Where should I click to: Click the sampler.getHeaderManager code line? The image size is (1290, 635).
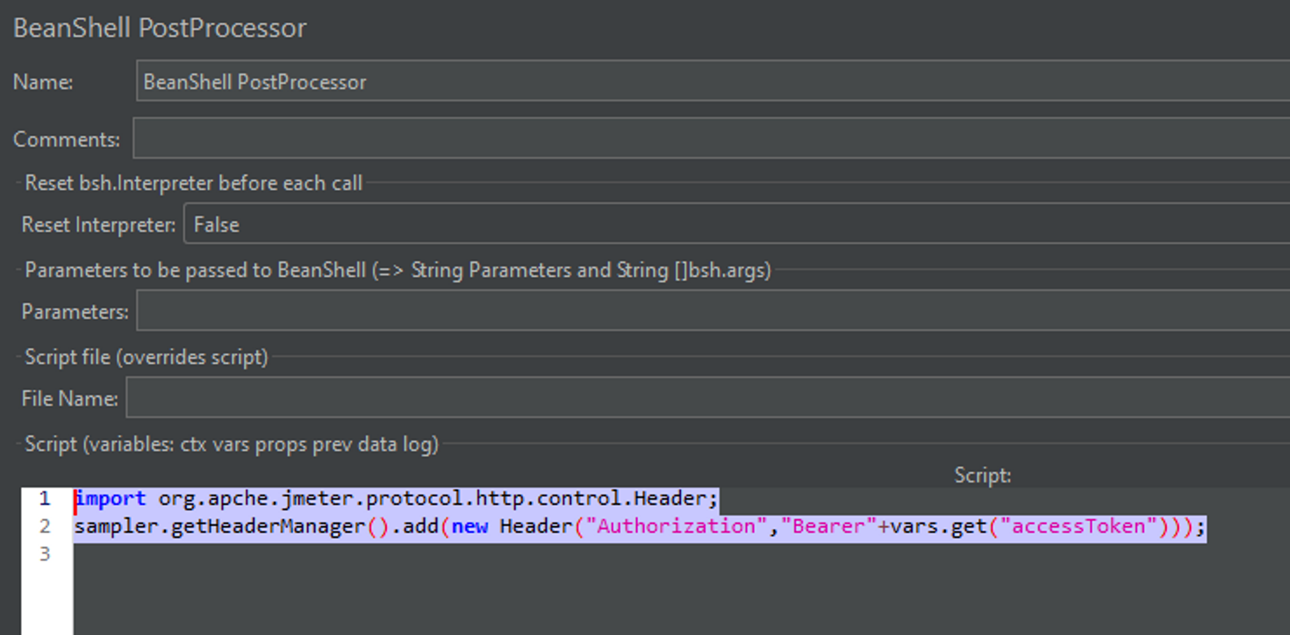pos(641,526)
